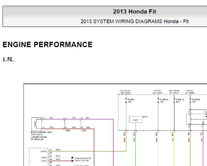Screen dimensions: 207x166
Task: Click the 'MICU' module label
Action: [145, 117]
